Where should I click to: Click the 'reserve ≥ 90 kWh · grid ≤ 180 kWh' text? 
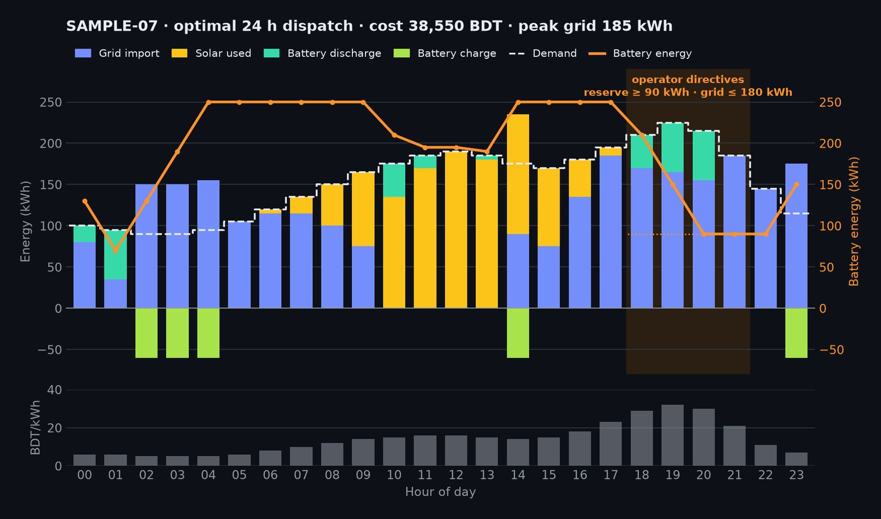[x=688, y=92]
